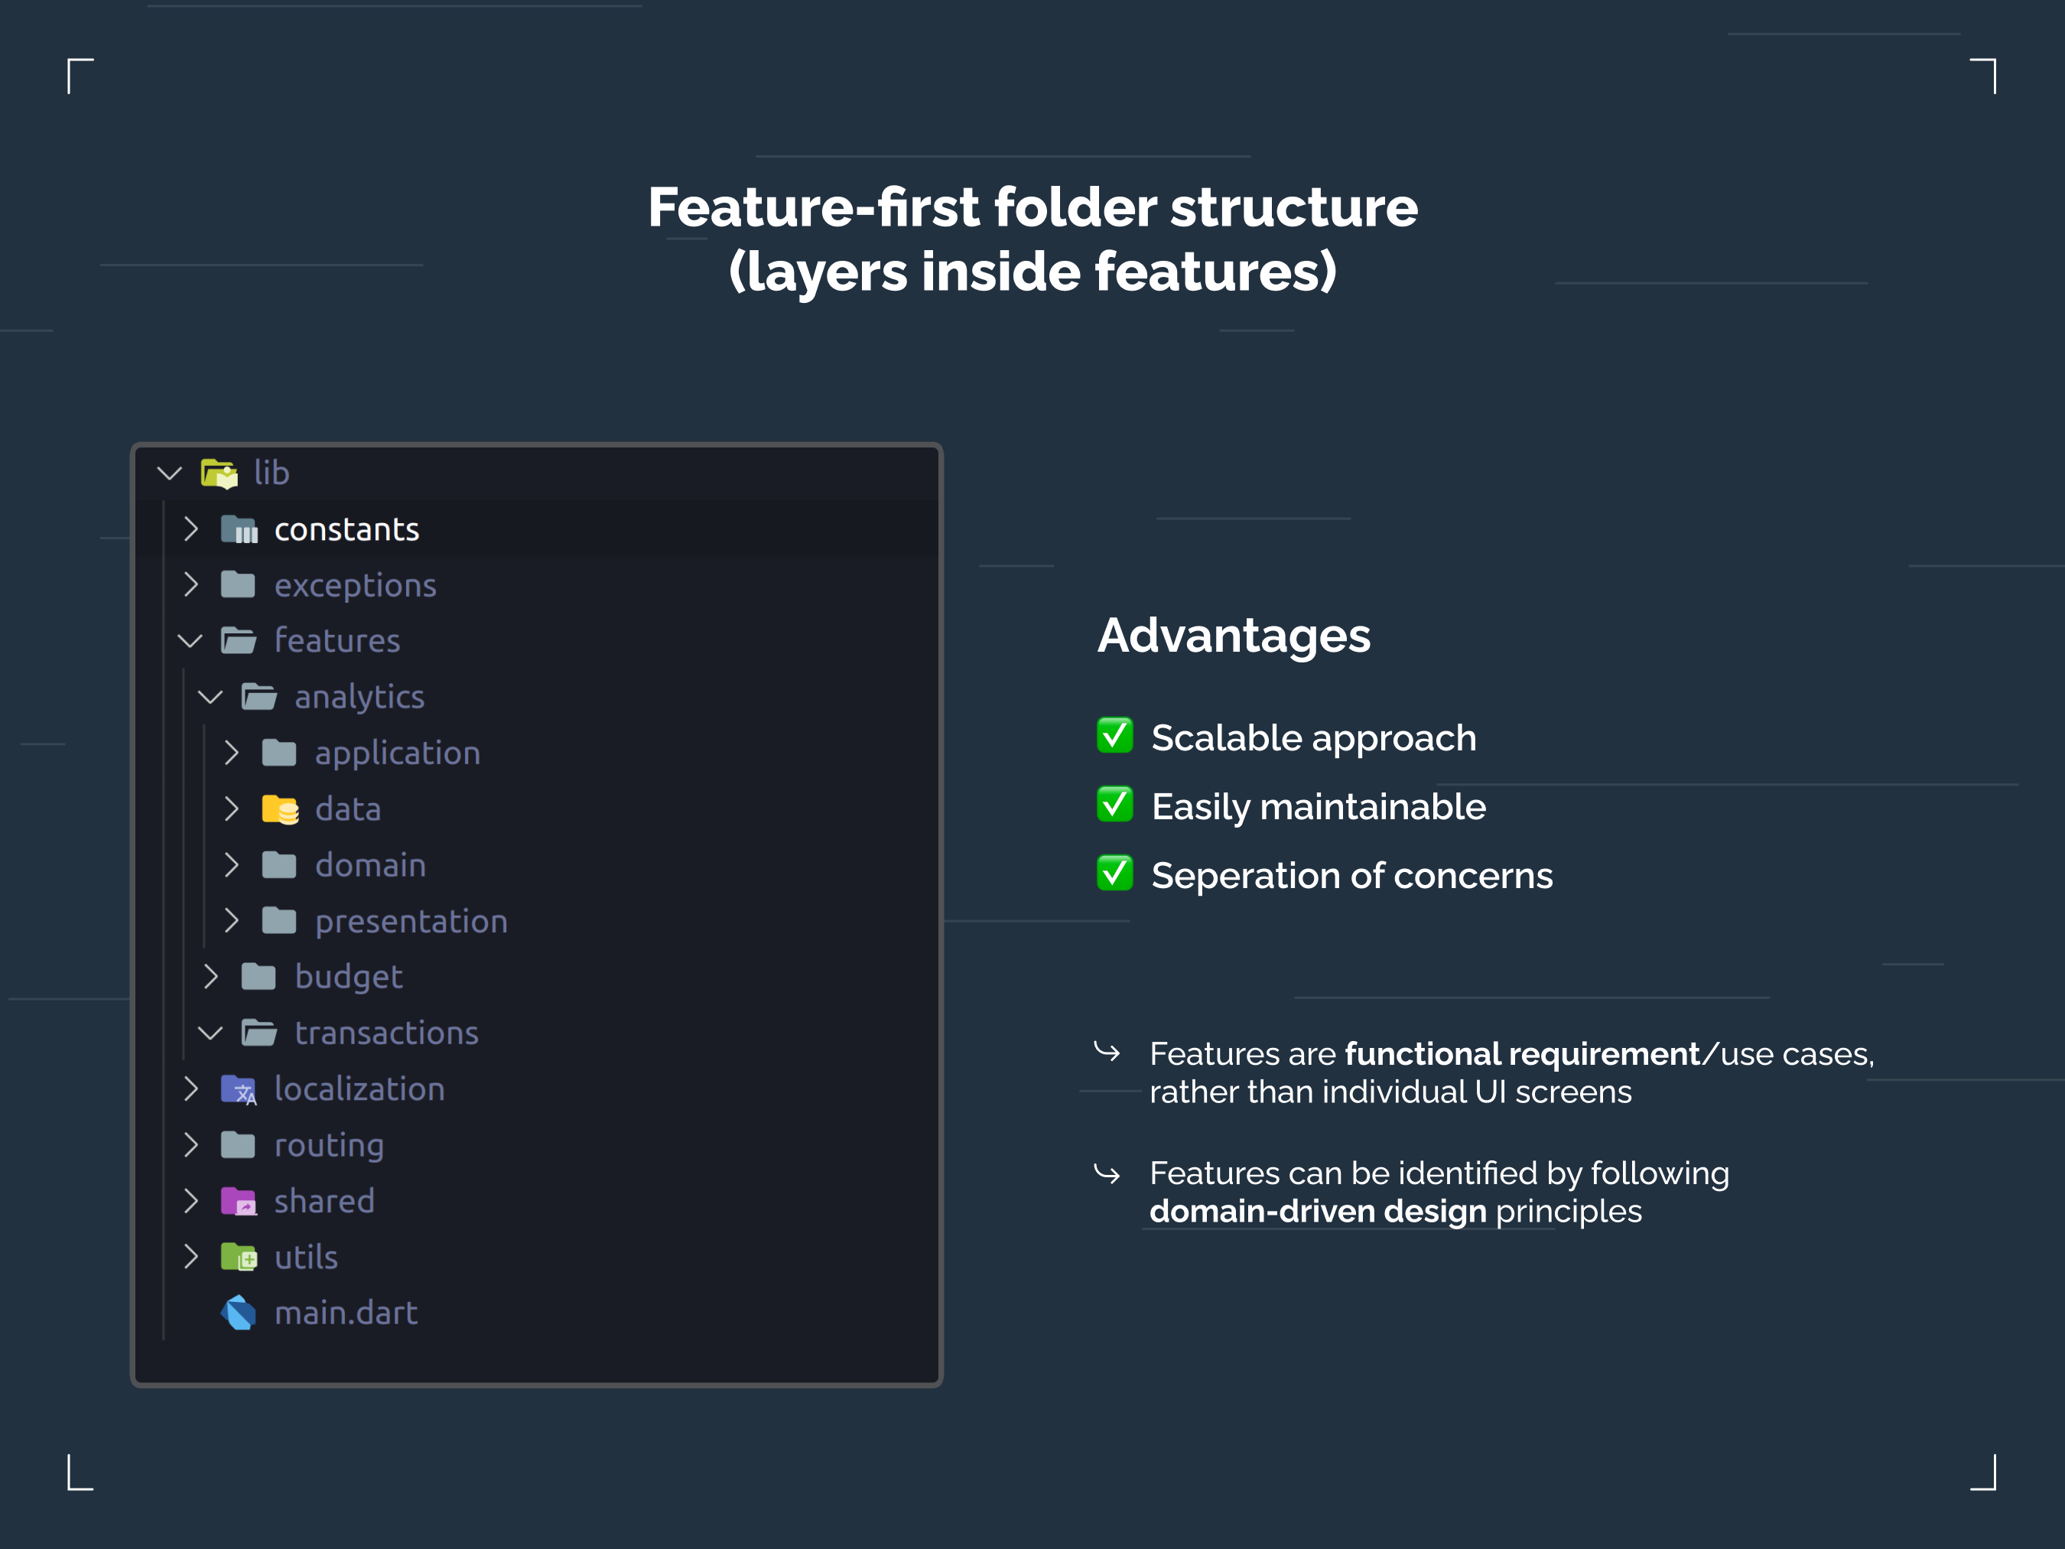Image resolution: width=2065 pixels, height=1549 pixels.
Task: Click the lib root folder icon
Action: click(x=220, y=473)
